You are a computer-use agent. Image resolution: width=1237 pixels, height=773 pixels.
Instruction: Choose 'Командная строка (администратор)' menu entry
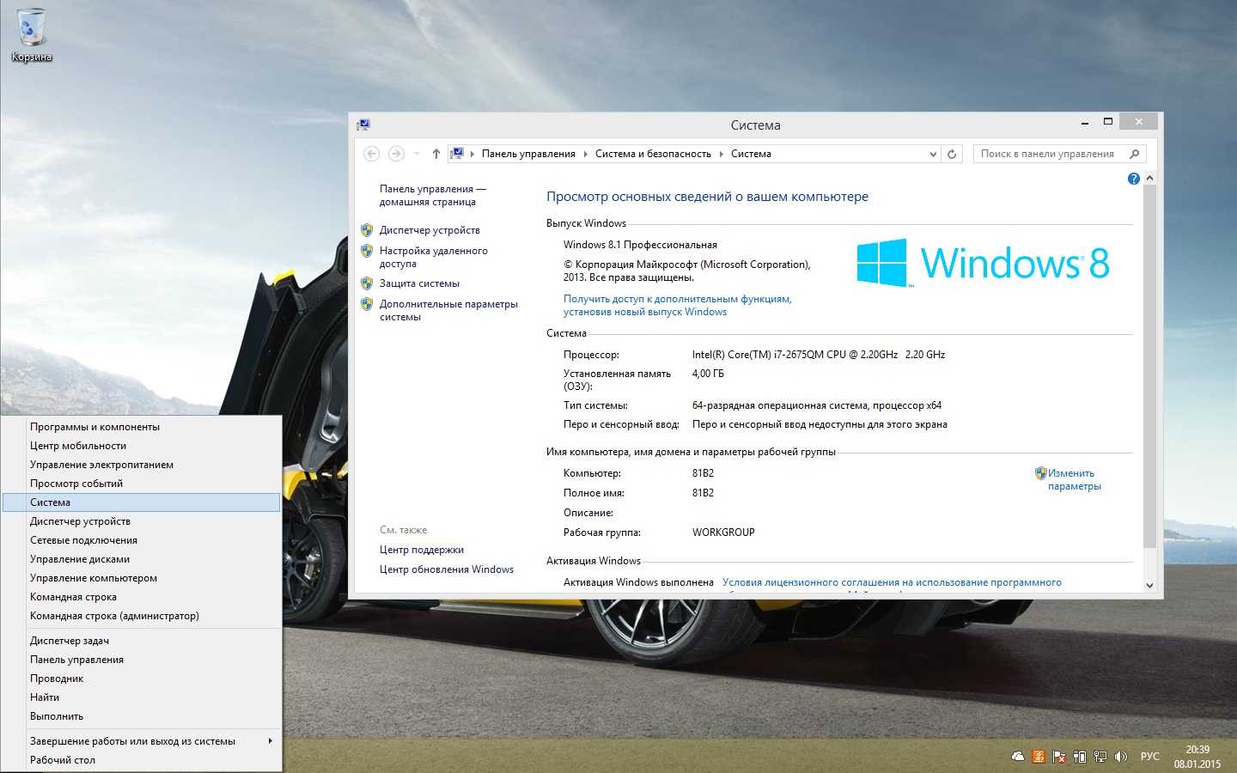tap(114, 616)
